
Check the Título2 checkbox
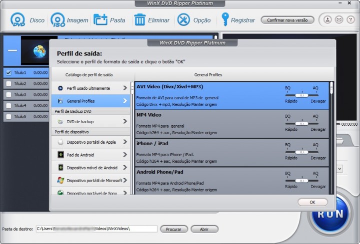pos(8,84)
